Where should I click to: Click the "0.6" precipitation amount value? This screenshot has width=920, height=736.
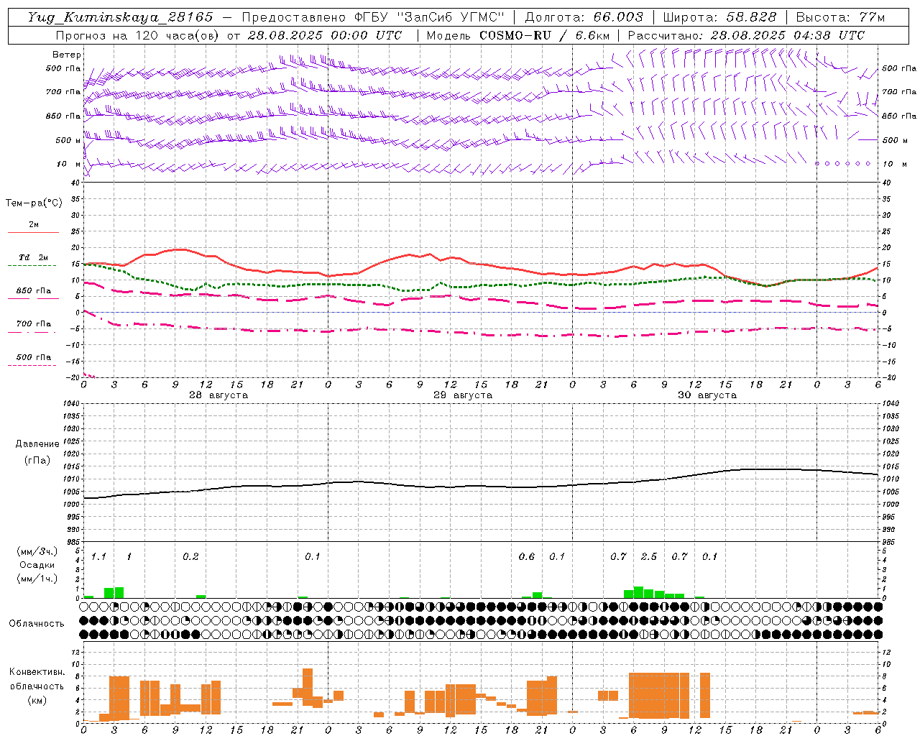pos(527,556)
